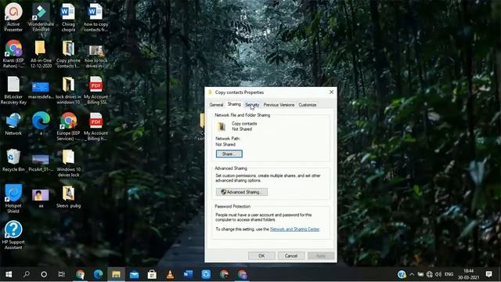Select the Sharing tab

pyautogui.click(x=234, y=104)
